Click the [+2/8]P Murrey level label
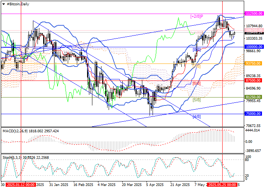This screenshot has height=189, width=265. pyautogui.click(x=197, y=17)
